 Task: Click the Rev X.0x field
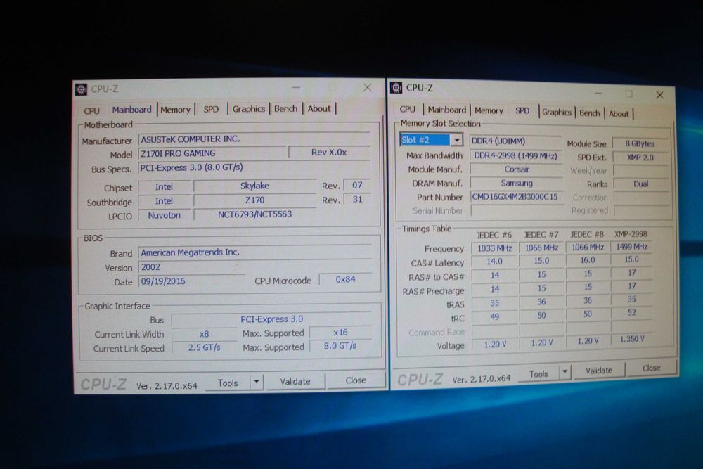tap(330, 153)
